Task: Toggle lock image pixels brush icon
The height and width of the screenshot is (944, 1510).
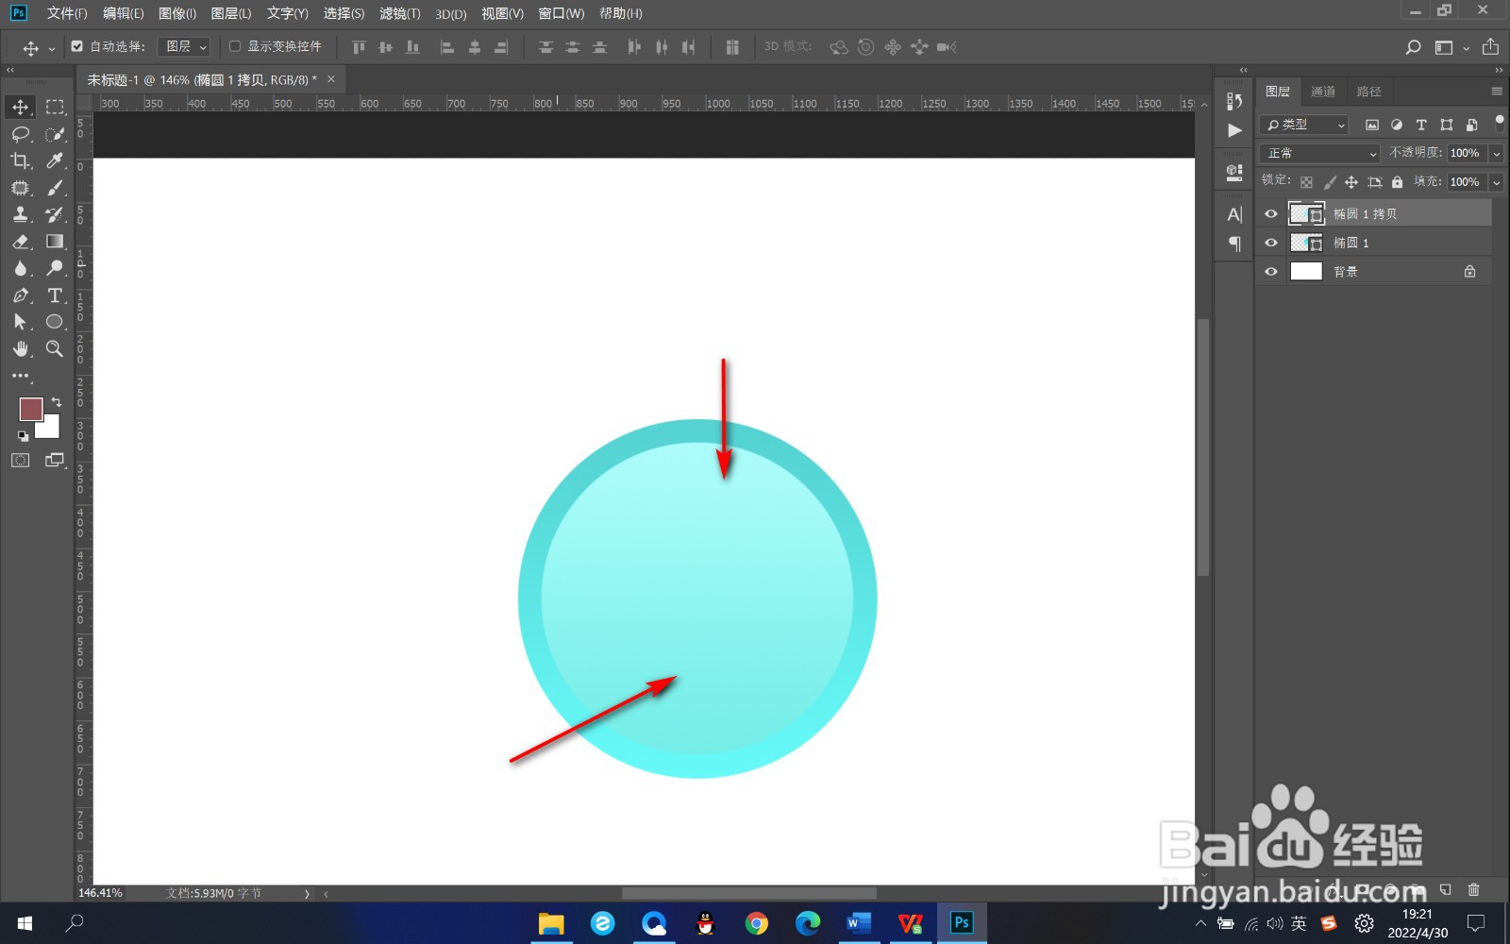Action: (x=1329, y=182)
